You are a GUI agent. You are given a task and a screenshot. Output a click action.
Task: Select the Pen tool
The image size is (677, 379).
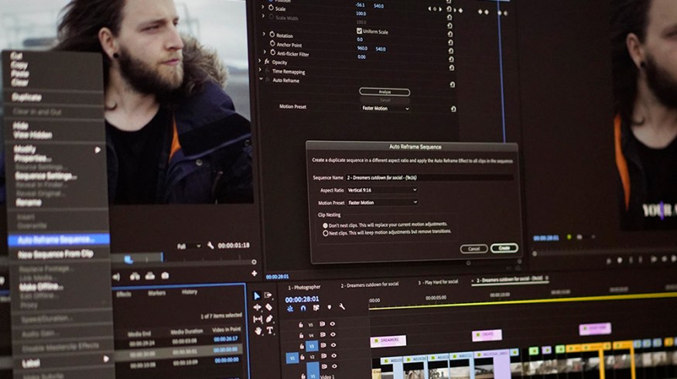[269, 319]
